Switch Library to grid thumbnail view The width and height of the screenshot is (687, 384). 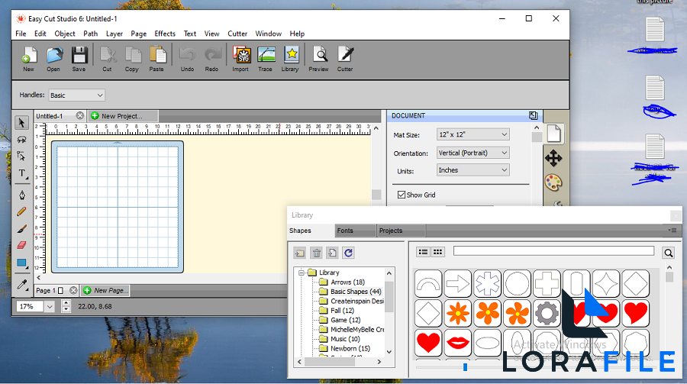click(x=437, y=252)
